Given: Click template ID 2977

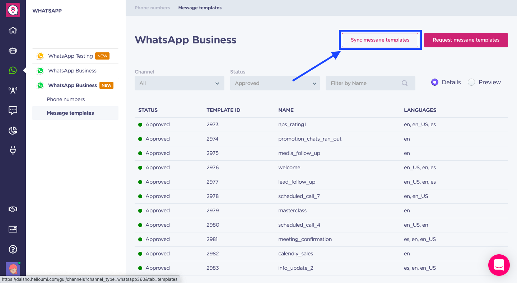Looking at the screenshot, I should pos(213,182).
